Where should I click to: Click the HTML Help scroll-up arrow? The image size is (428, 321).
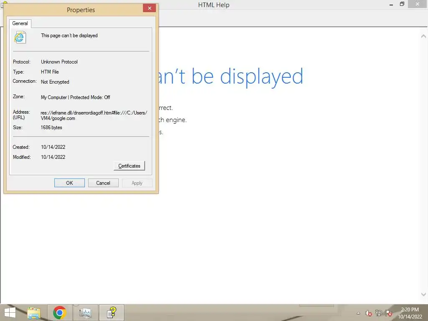[423, 36]
